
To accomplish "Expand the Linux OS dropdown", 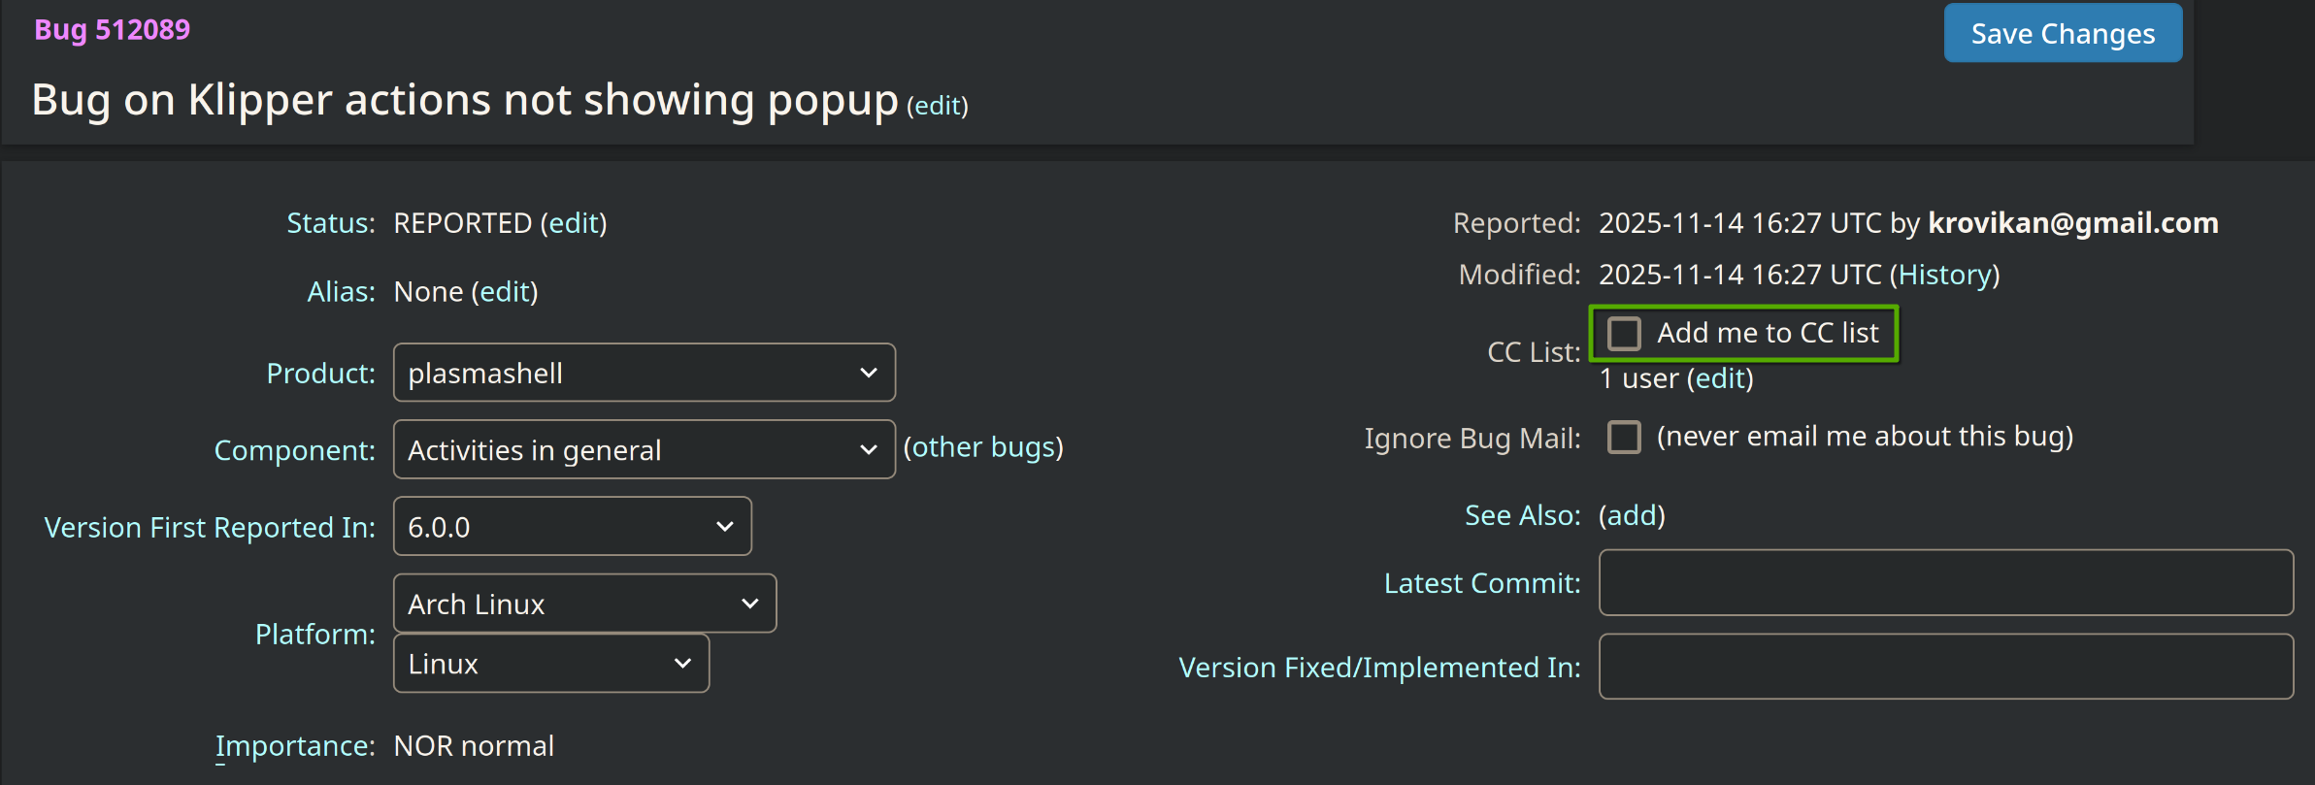I will click(550, 664).
